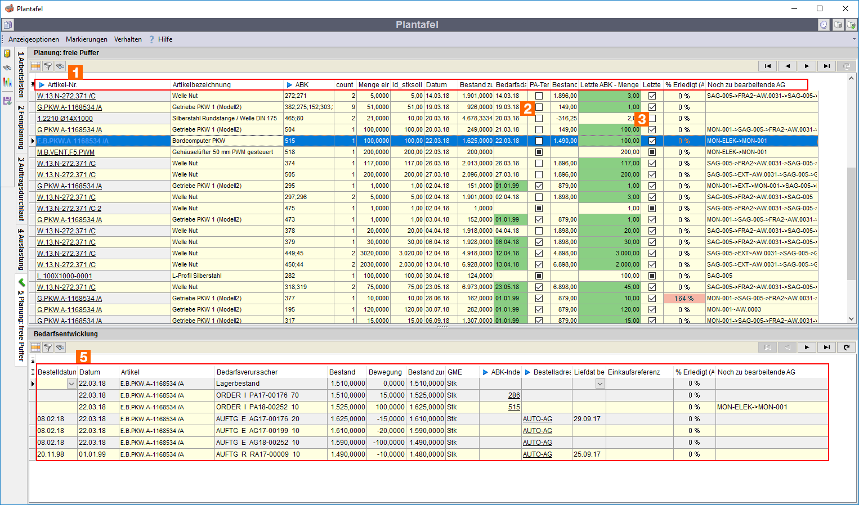The width and height of the screenshot is (859, 505).
Task: Open AUTO-AG link in AG17-00199 row
Action: pos(537,431)
